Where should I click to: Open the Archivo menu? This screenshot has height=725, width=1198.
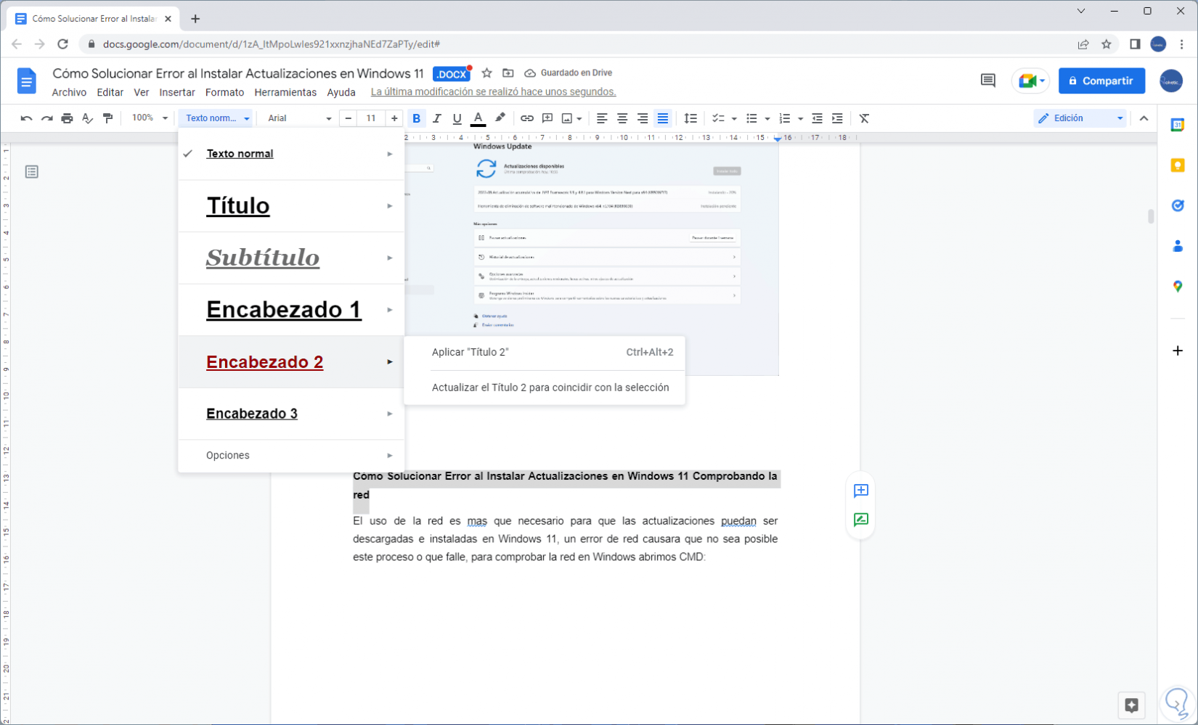(69, 92)
